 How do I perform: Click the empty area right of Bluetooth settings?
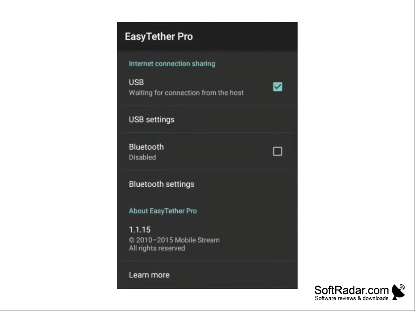click(x=243, y=184)
